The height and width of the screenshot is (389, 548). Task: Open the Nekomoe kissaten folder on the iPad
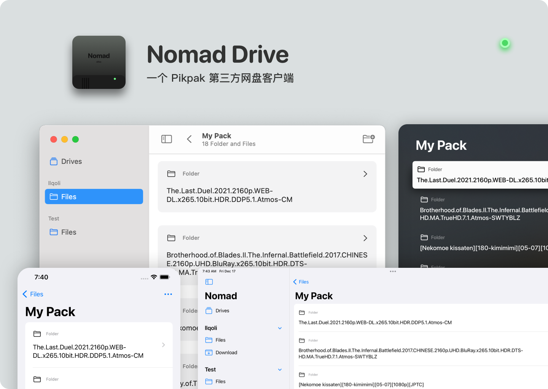361,384
